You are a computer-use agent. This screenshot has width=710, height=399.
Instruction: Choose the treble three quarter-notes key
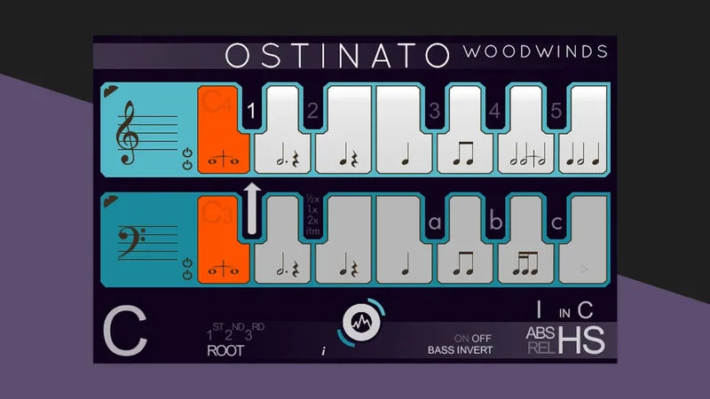point(584,129)
